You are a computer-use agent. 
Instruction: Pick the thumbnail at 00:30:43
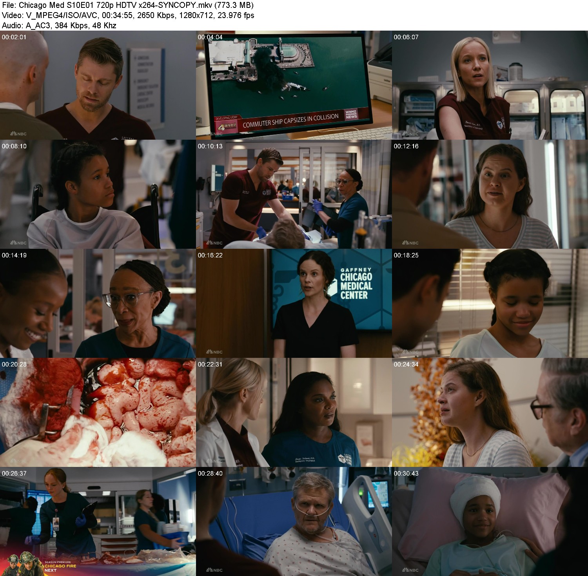click(490, 521)
